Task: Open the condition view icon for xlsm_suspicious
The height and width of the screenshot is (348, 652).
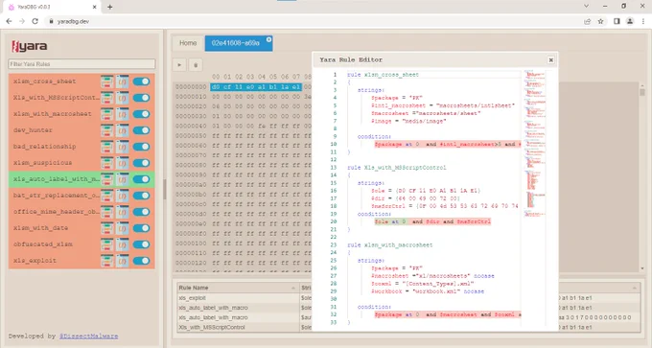Action: click(106, 163)
